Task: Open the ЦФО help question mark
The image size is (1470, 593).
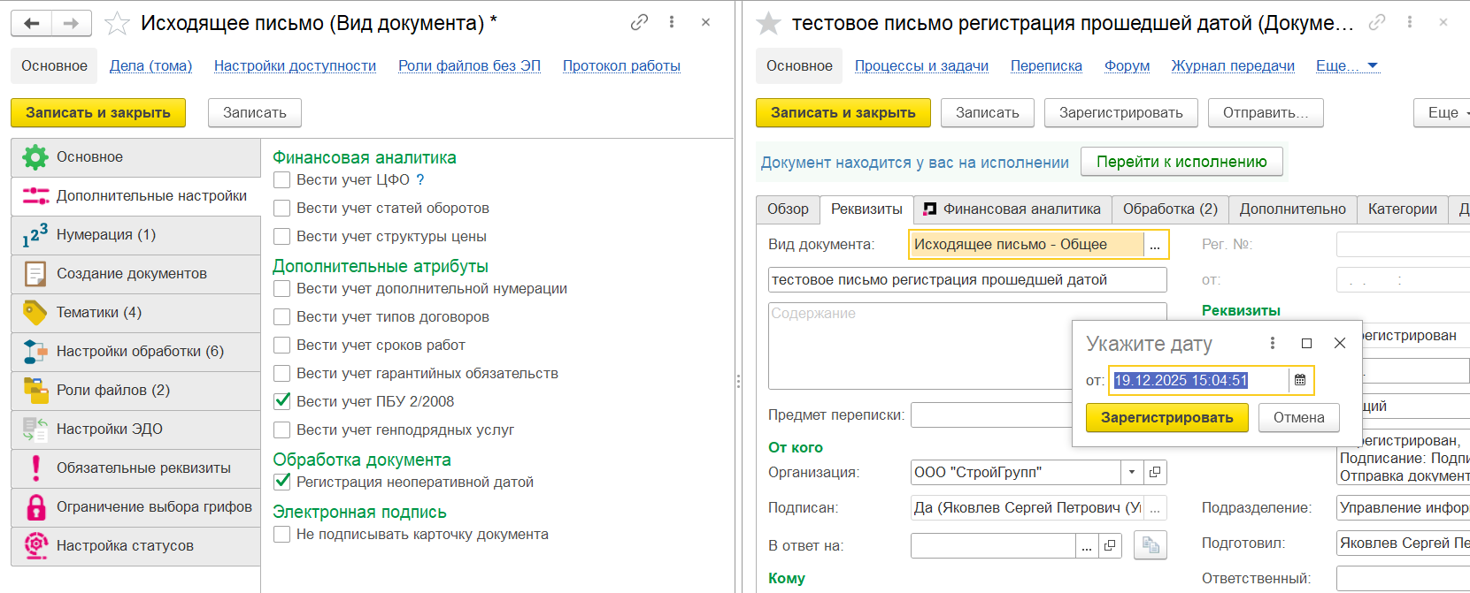Action: (x=420, y=179)
